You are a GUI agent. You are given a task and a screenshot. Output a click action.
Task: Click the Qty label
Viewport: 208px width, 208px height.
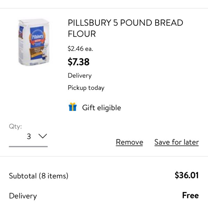(15, 127)
